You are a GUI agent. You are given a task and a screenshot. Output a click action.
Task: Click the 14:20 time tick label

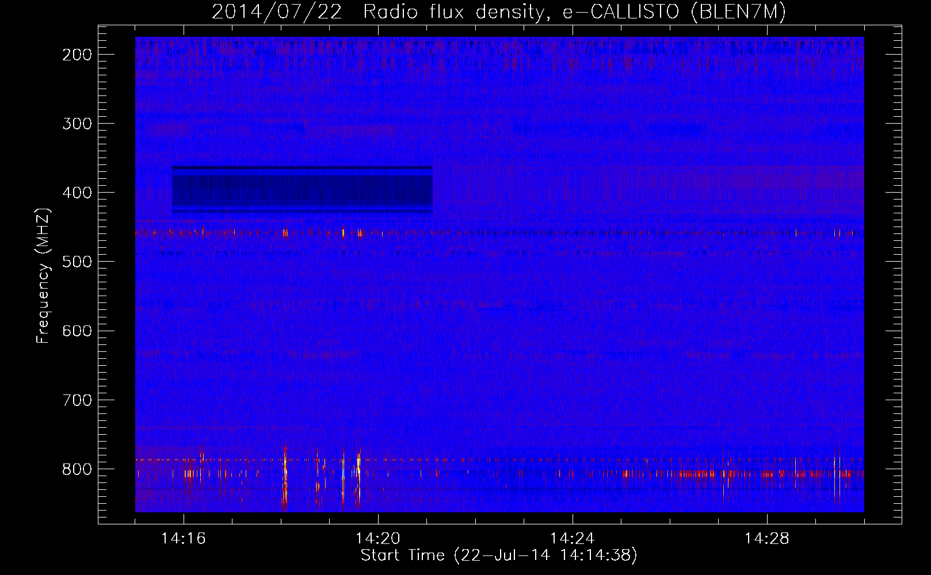(378, 539)
